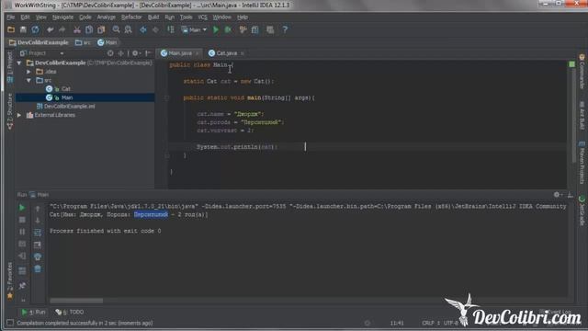588x331 pixels.
Task: Click the Replace toolbar icon
Action: click(129, 29)
